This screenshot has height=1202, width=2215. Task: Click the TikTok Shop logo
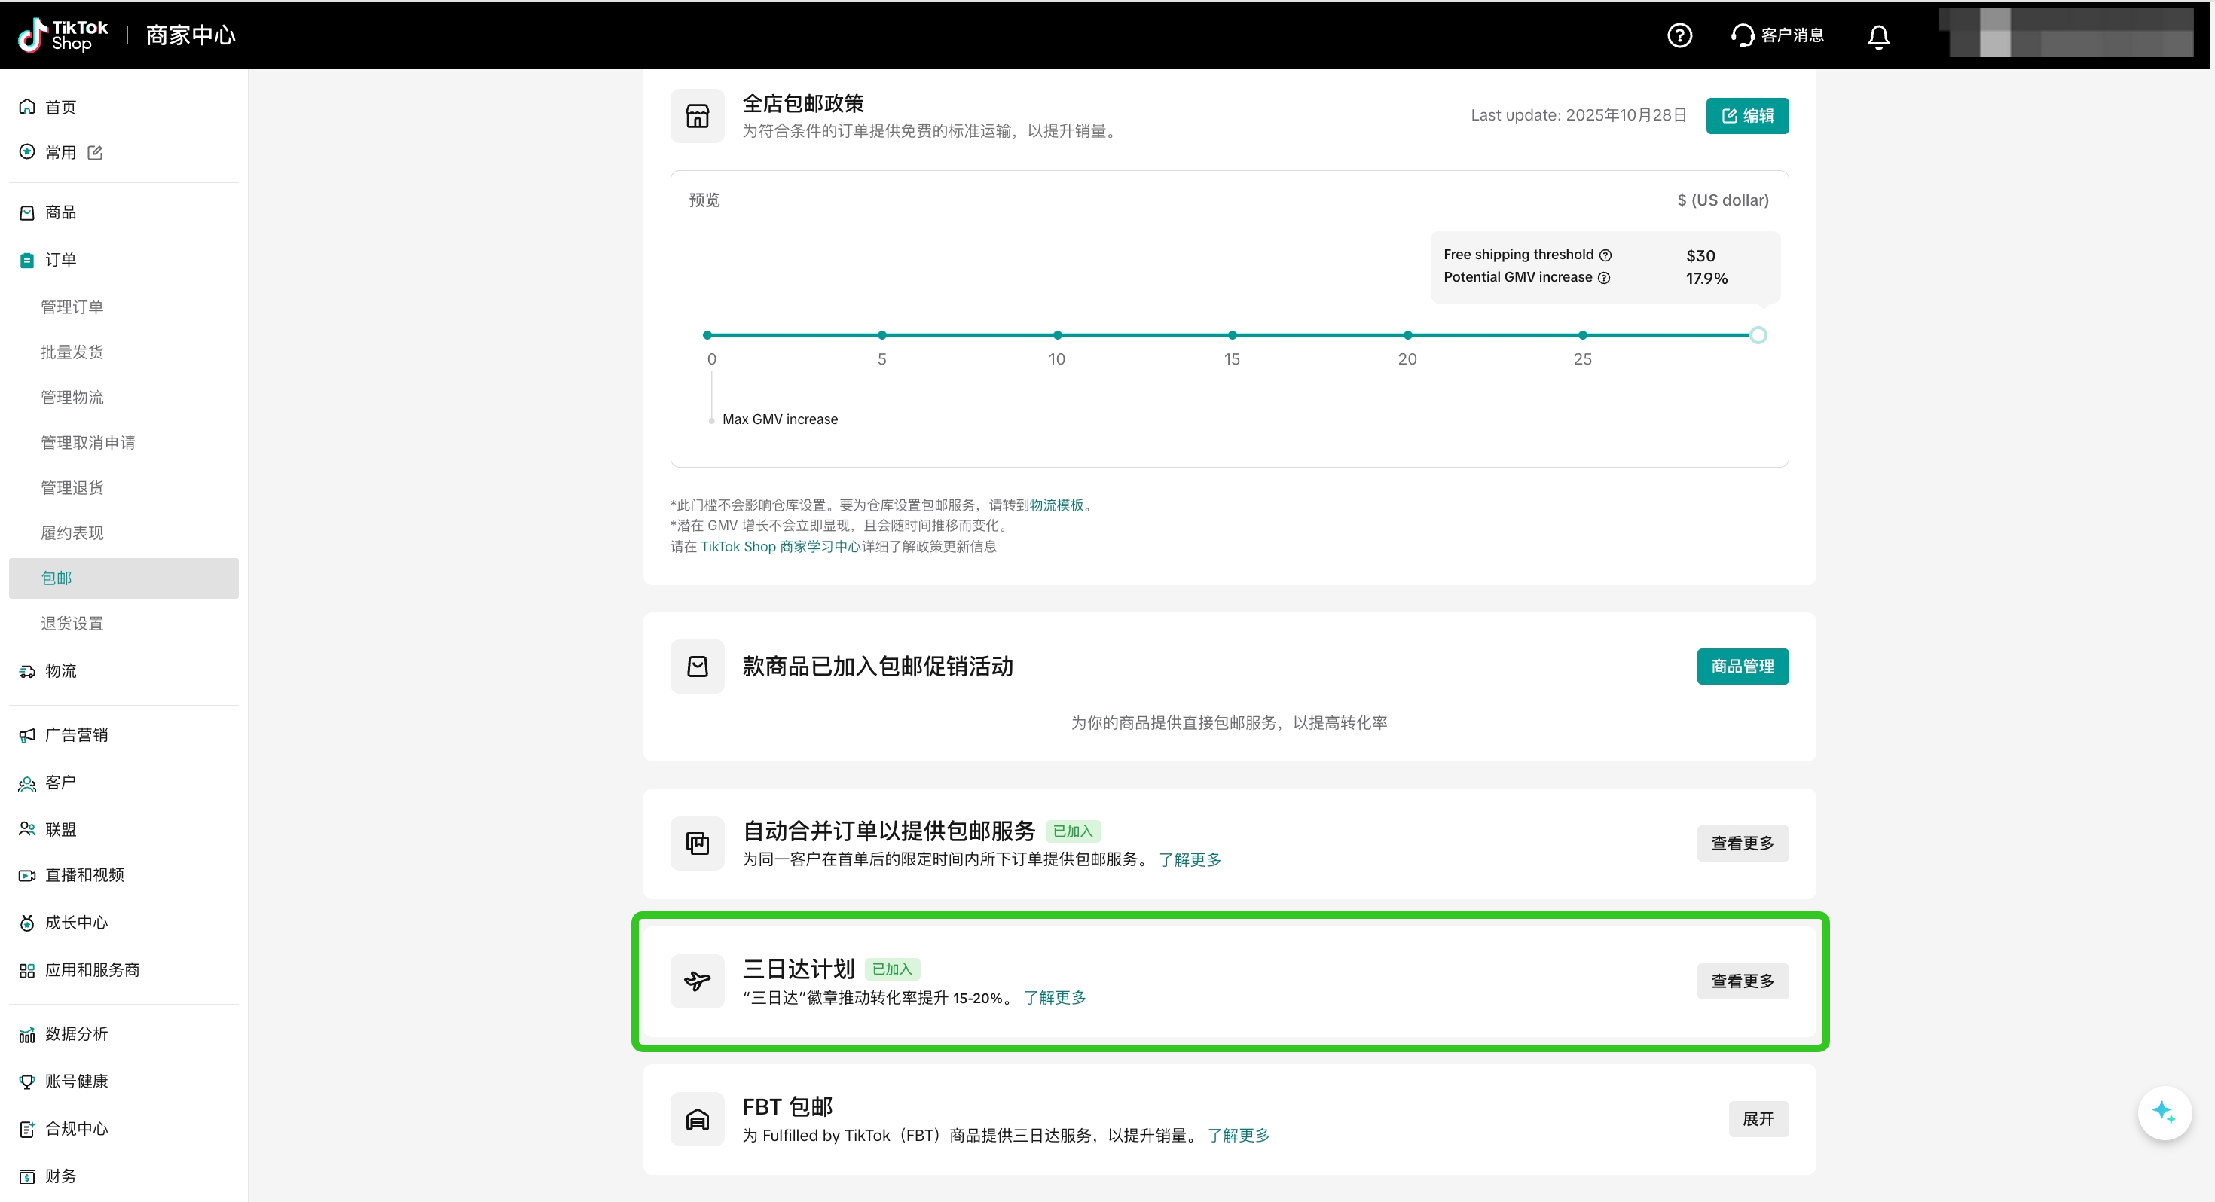[x=63, y=35]
